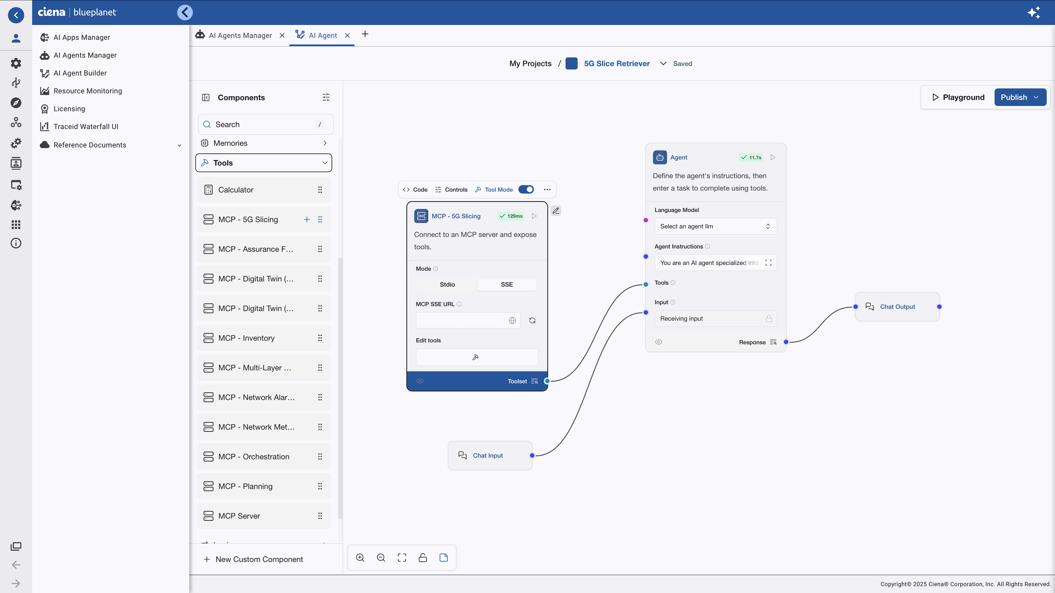Click New Custom Component

[x=253, y=560]
